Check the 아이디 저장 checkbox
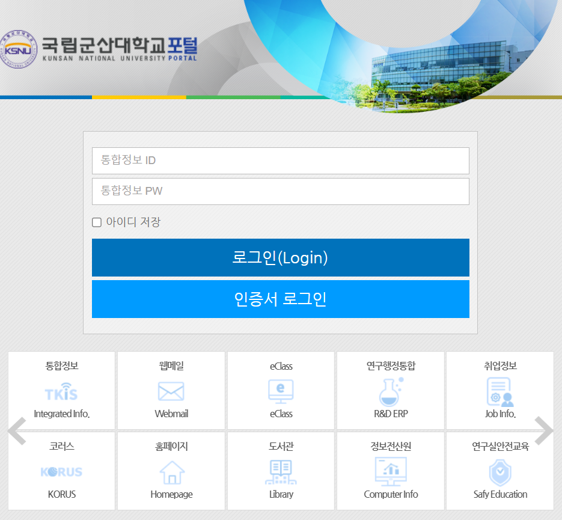 [x=97, y=222]
